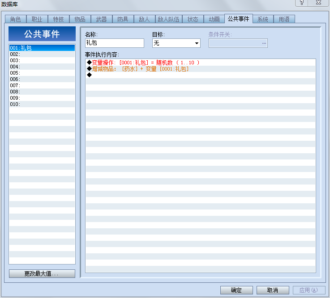Screen dimensions: 330x298
Task: Open the 动画 tab
Action: [x=214, y=19]
